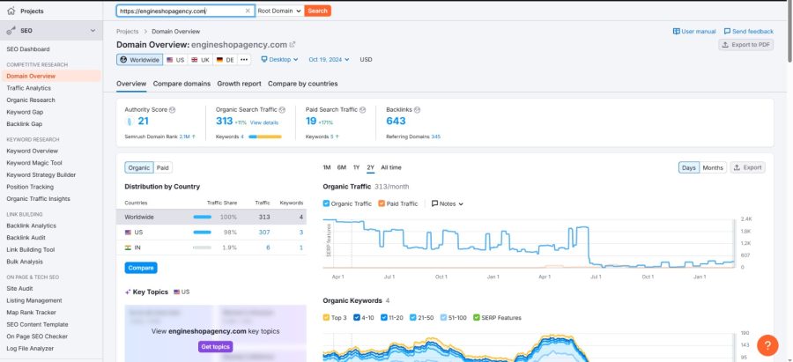Select the All time range
793x362 pixels.
pyautogui.click(x=391, y=167)
